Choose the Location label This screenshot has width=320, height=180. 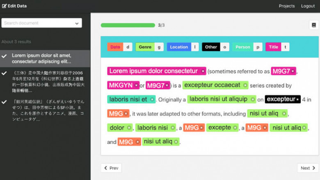(x=179, y=47)
